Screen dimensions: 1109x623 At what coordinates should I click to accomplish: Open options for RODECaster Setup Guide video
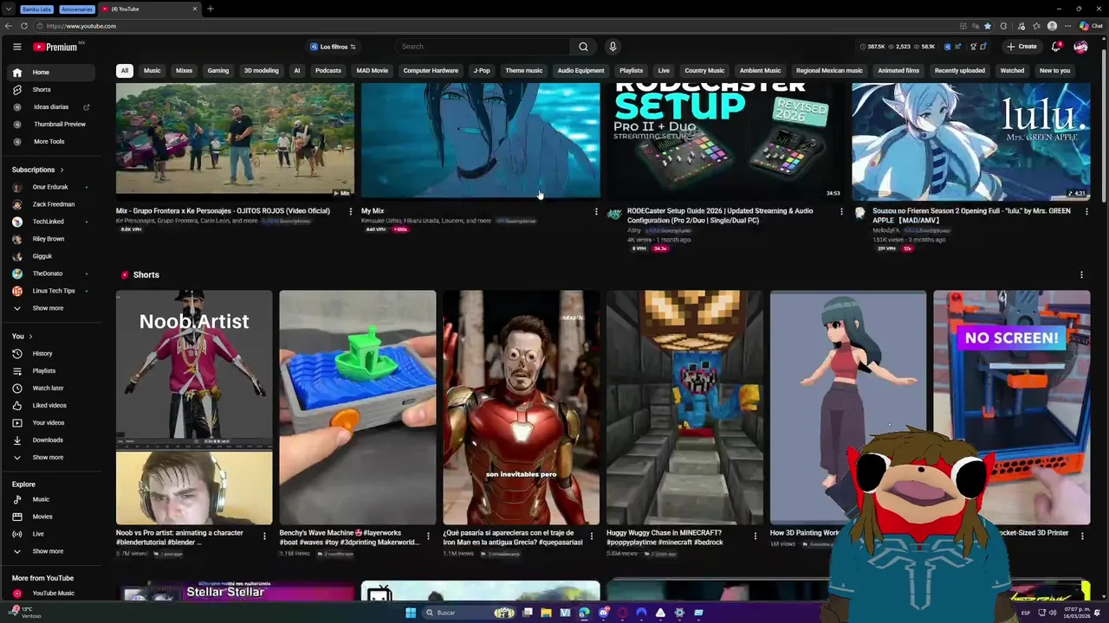coord(841,212)
